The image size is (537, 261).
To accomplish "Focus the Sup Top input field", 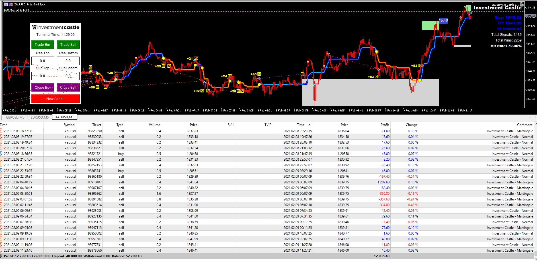I will click(x=43, y=76).
